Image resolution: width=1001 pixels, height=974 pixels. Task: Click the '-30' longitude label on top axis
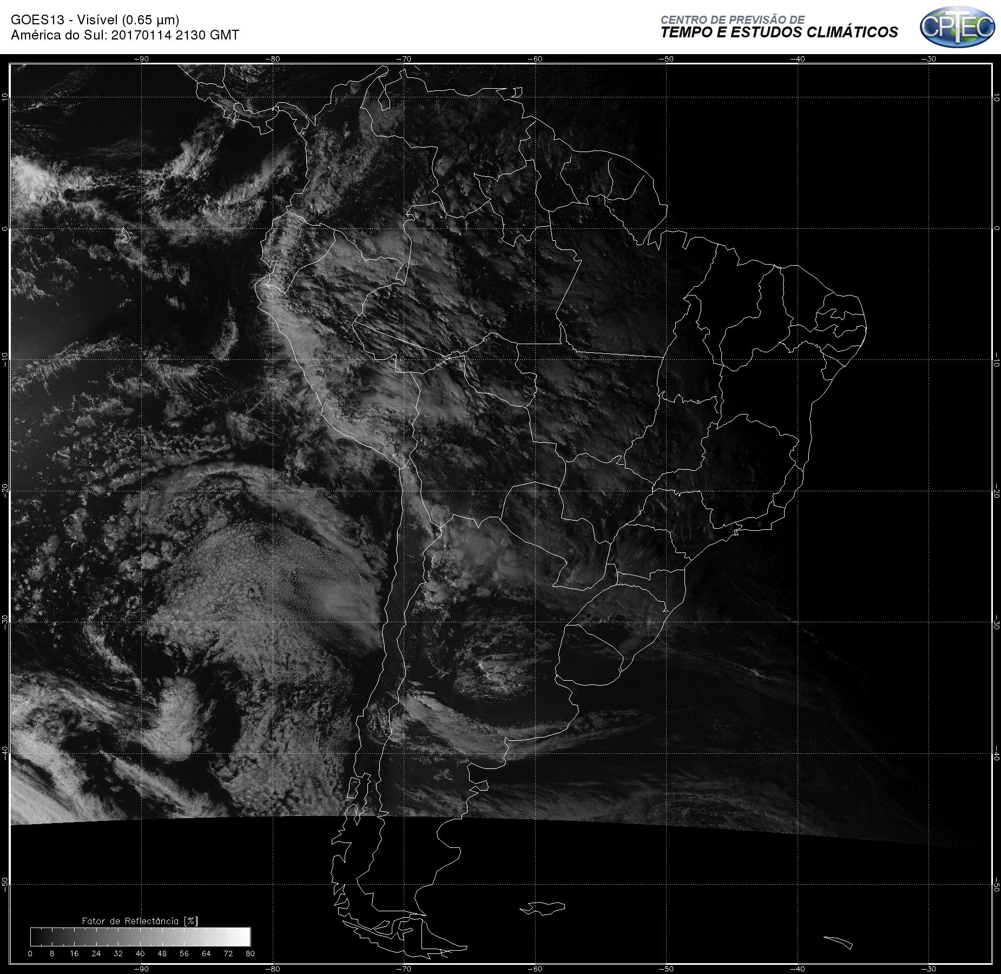click(x=929, y=59)
